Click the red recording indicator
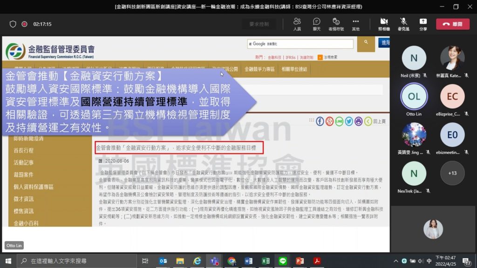 click(x=24, y=24)
